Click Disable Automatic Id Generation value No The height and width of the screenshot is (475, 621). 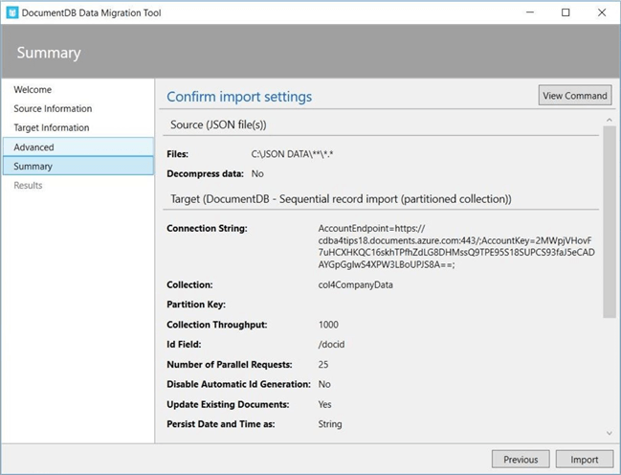coord(324,384)
